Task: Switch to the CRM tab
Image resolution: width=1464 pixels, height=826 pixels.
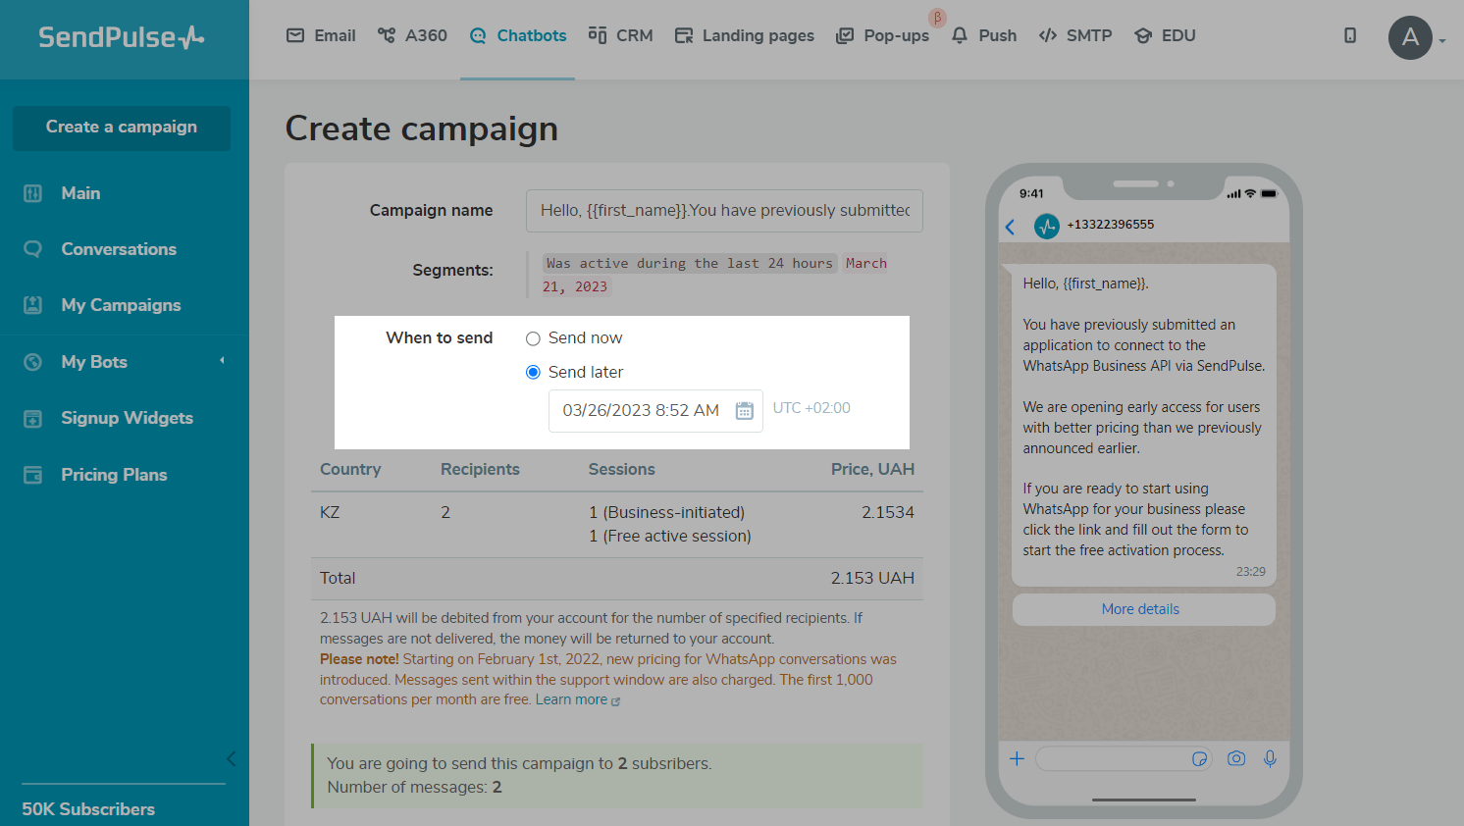Action: tap(620, 35)
